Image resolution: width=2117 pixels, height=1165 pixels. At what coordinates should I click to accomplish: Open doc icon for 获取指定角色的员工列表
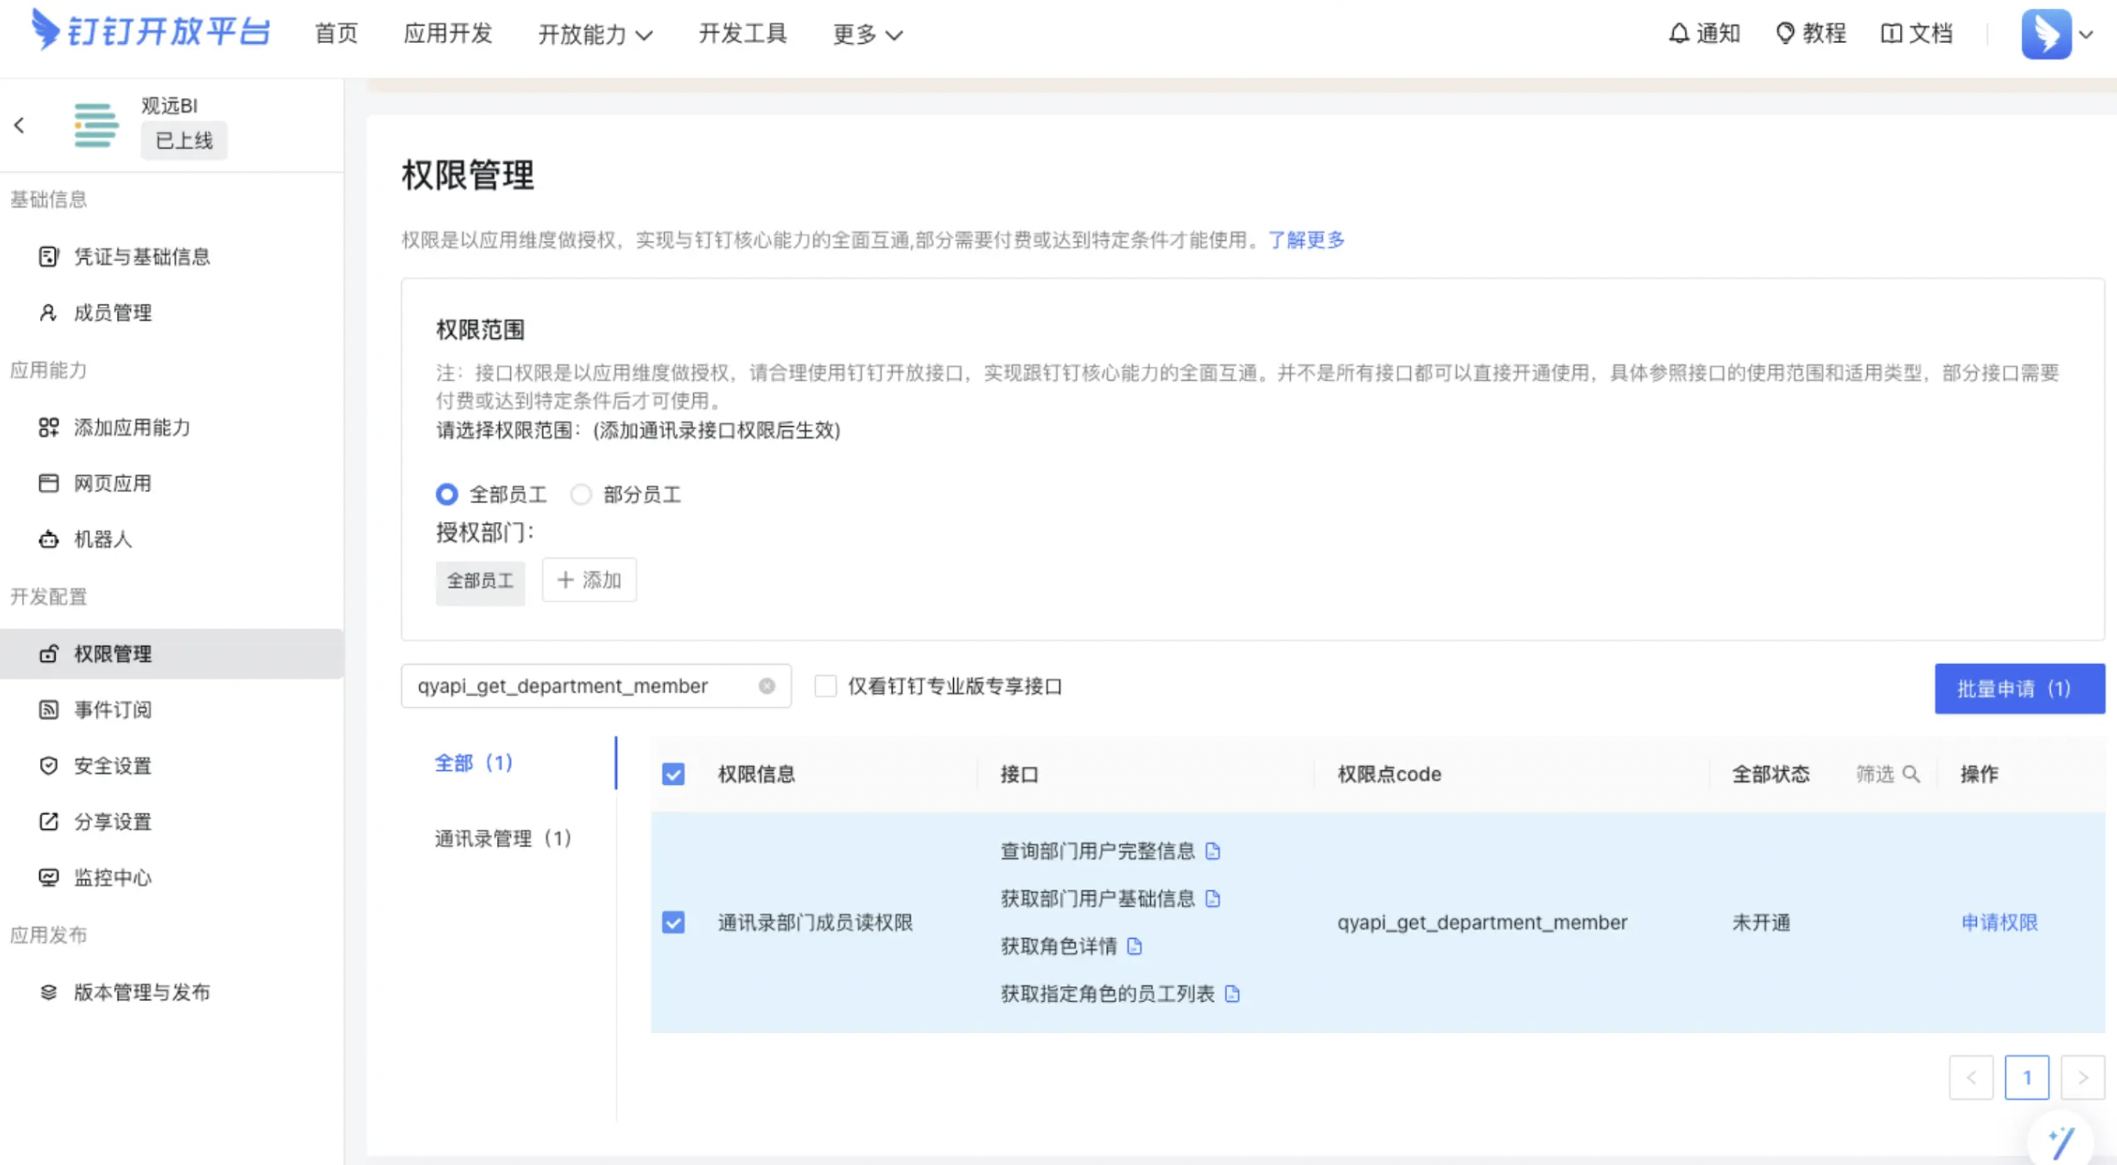pyautogui.click(x=1232, y=994)
